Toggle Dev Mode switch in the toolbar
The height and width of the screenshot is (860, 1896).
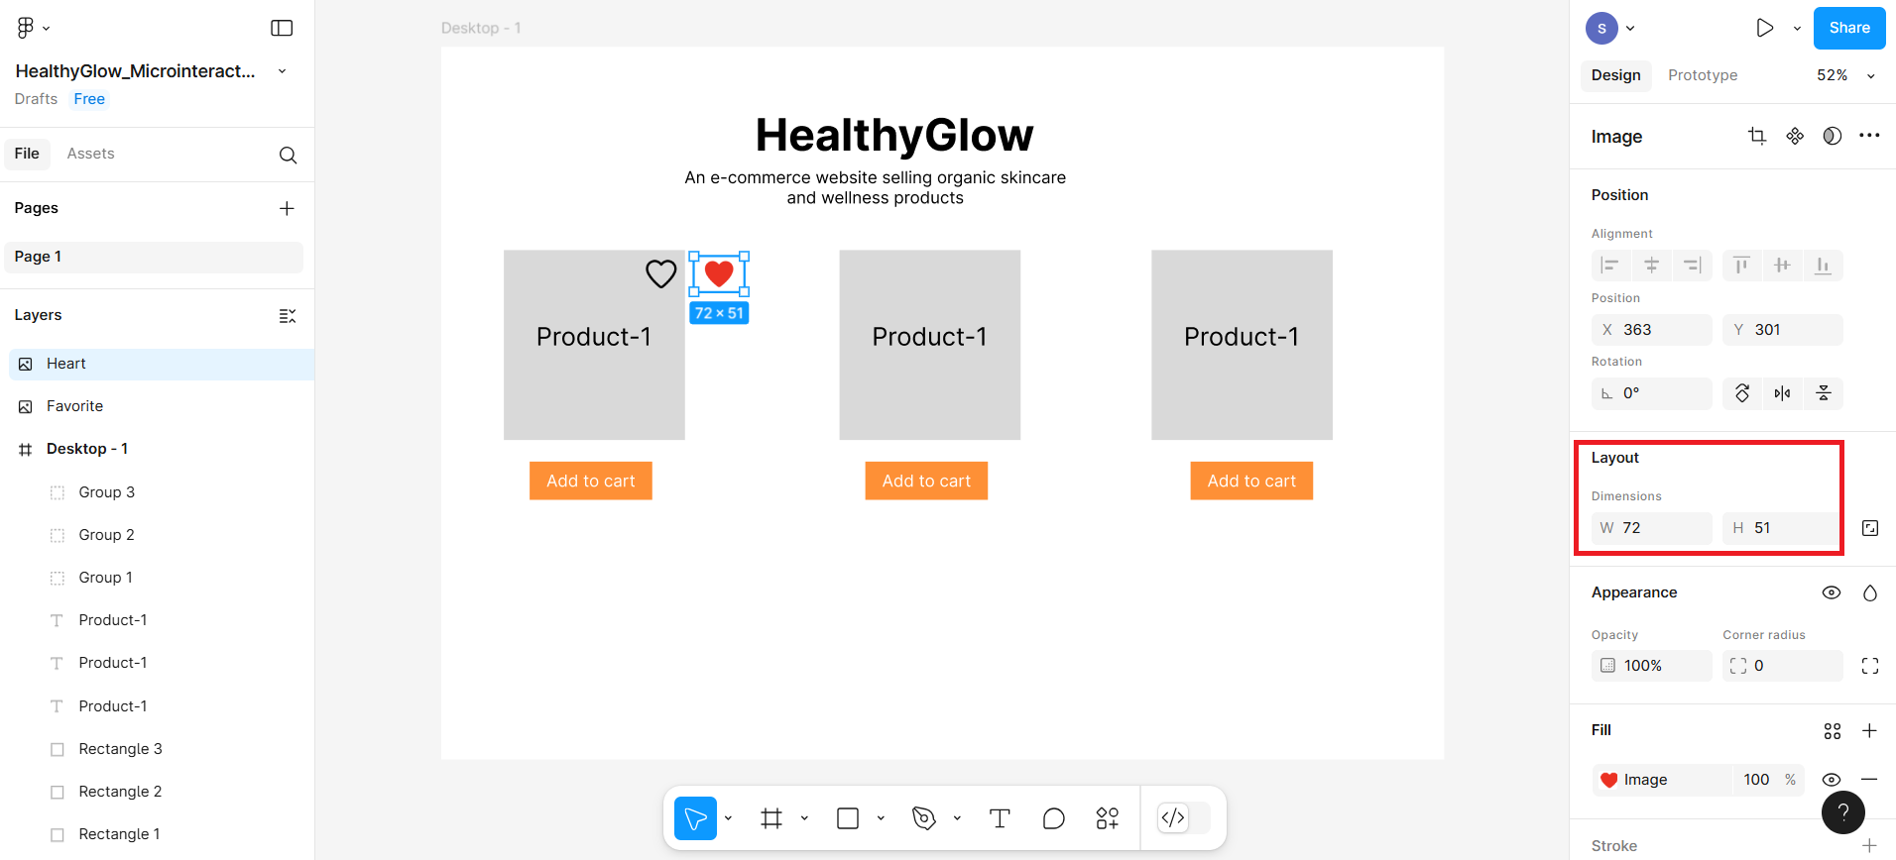pyautogui.click(x=1184, y=818)
